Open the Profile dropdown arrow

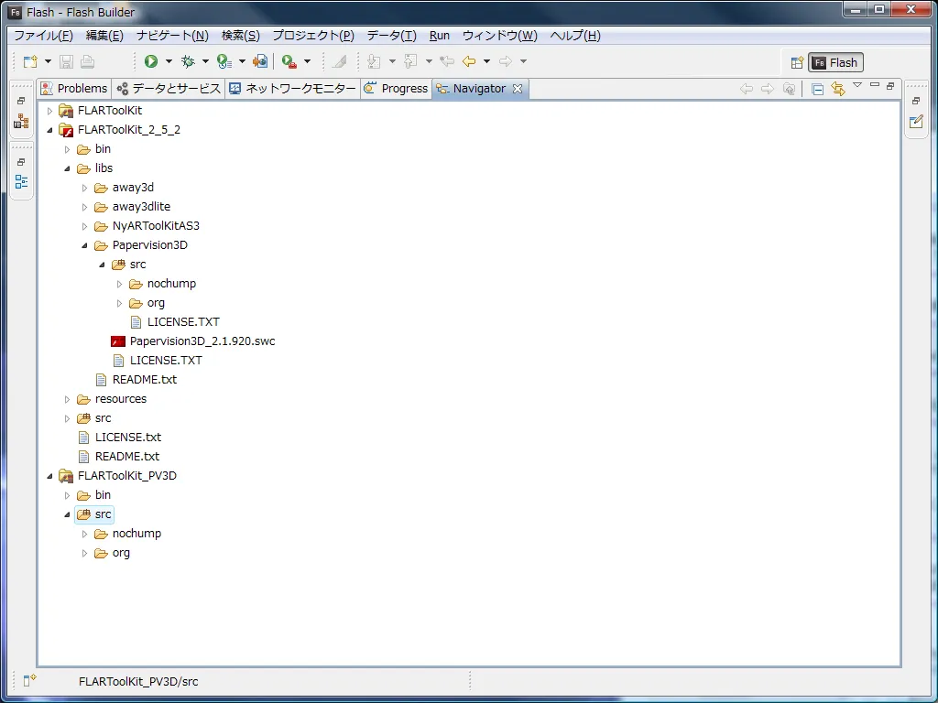tap(242, 61)
